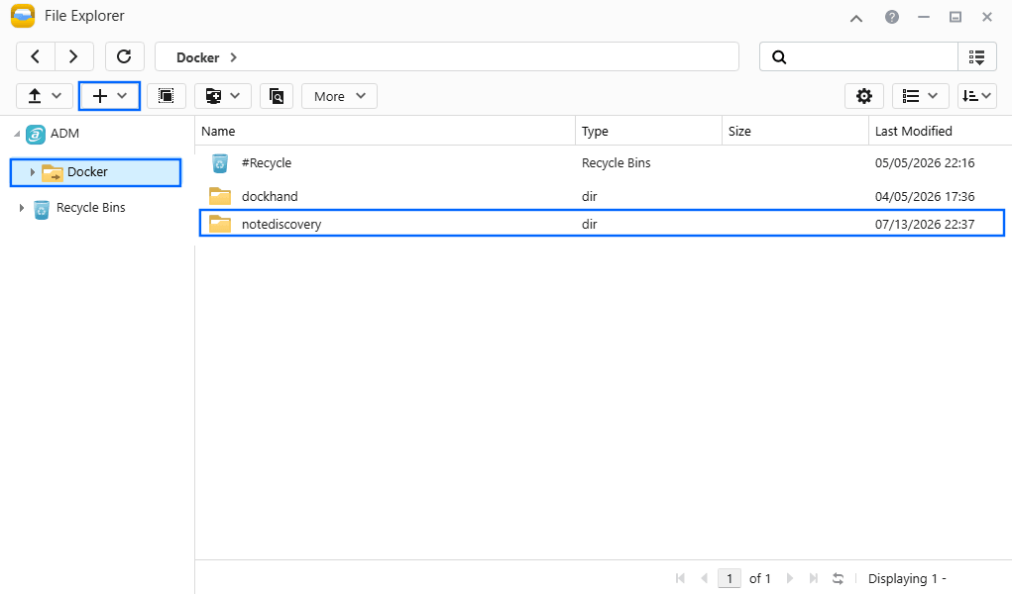
Task: Open the create new (plus) menu
Action: tap(109, 96)
